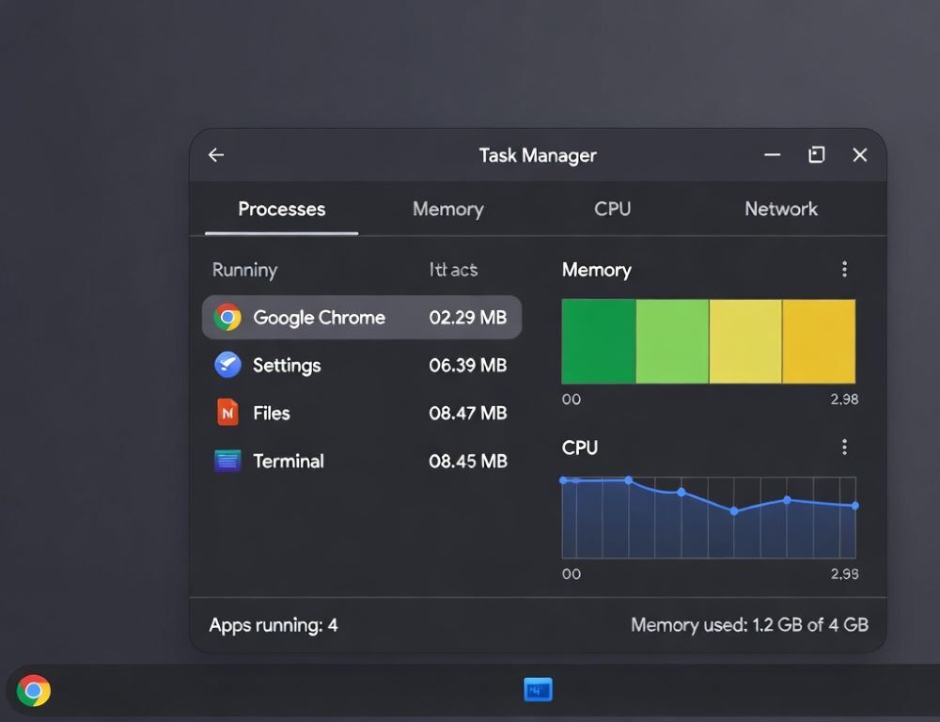Click the back arrow in Task Manager

tap(215, 154)
